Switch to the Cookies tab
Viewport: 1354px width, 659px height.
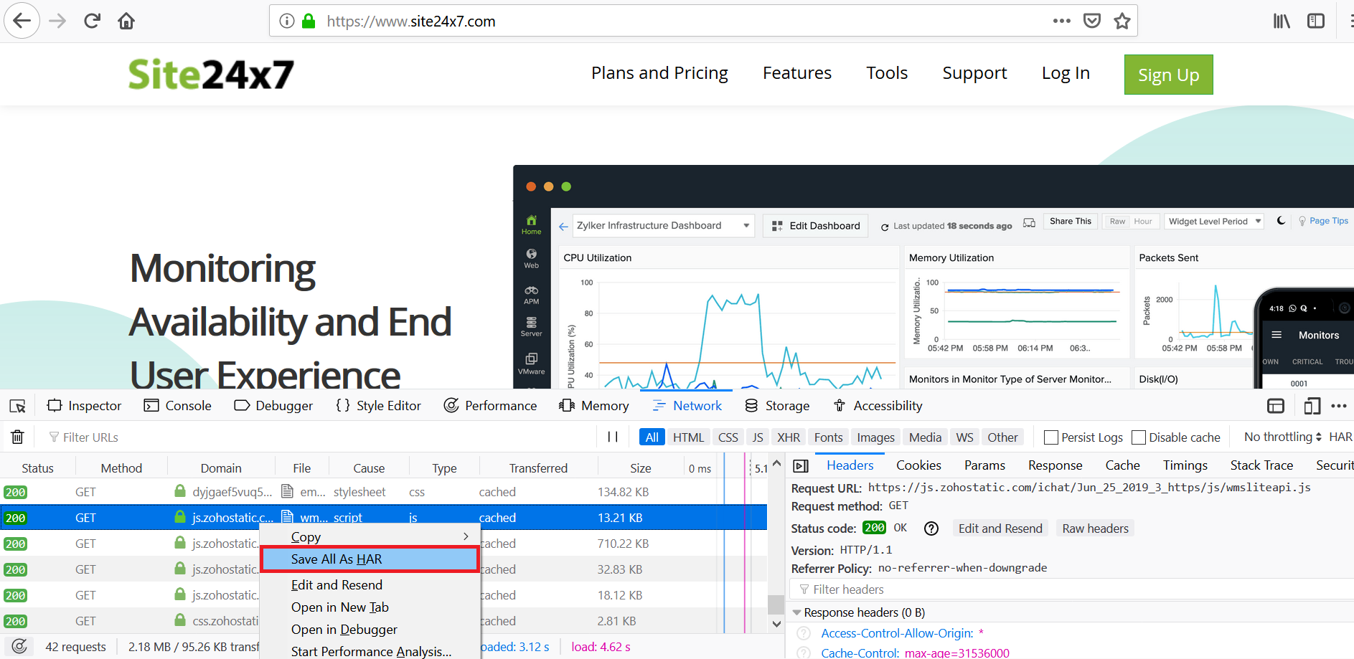[918, 465]
